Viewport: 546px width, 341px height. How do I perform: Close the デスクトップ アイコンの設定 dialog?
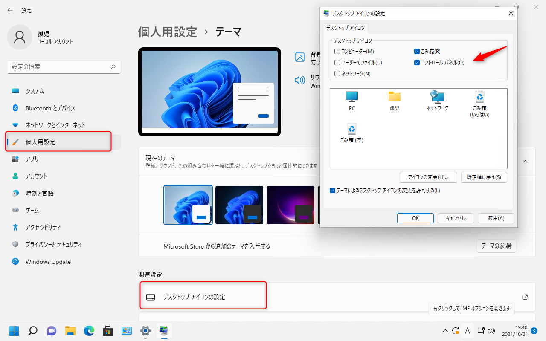click(511, 13)
